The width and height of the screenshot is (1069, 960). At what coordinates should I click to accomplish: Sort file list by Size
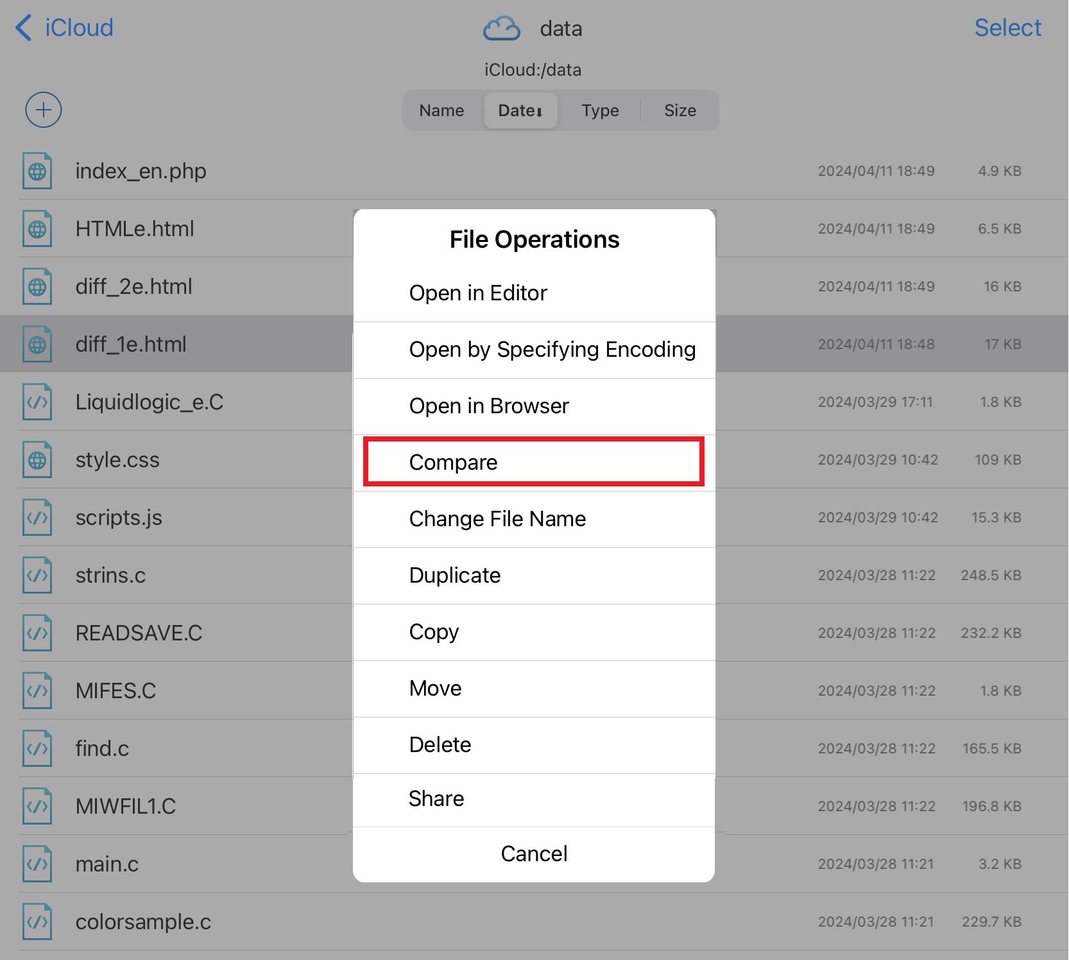[x=680, y=110]
